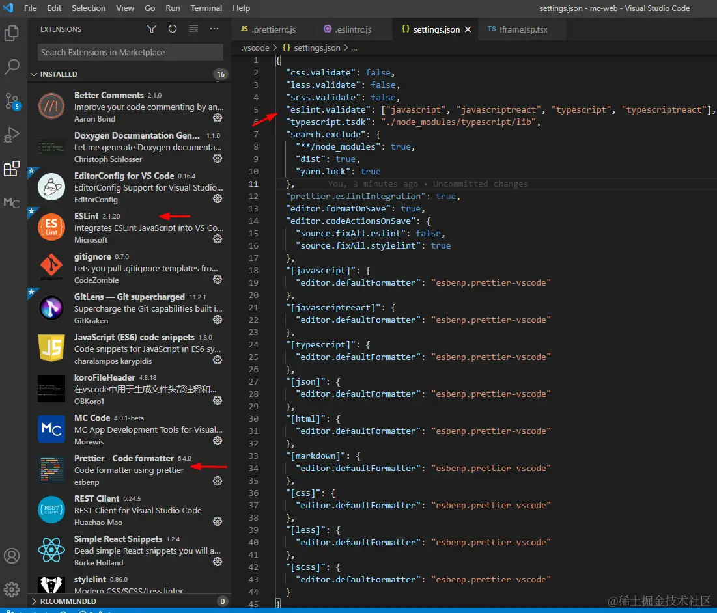
Task: Open Run and Debug view
Action: (x=12, y=135)
